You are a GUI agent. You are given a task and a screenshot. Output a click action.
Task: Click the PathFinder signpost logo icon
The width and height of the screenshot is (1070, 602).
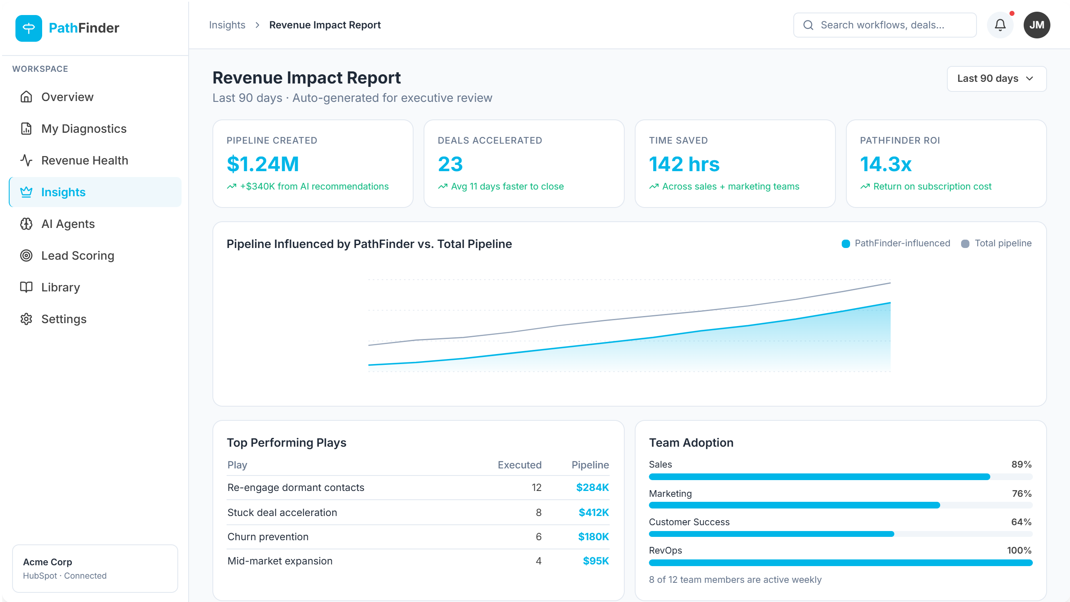click(x=28, y=28)
